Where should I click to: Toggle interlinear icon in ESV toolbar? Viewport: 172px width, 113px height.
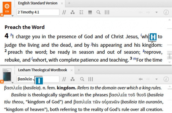81,12
